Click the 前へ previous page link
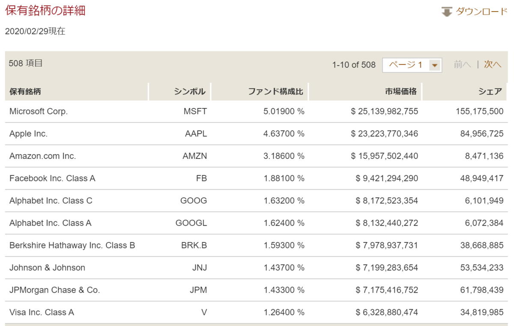Viewport: 514px width, 326px height. 463,65
